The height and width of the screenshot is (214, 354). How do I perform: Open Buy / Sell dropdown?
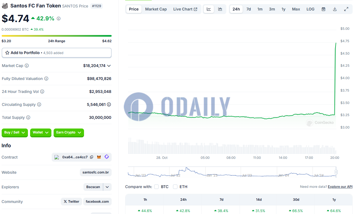pos(15,133)
